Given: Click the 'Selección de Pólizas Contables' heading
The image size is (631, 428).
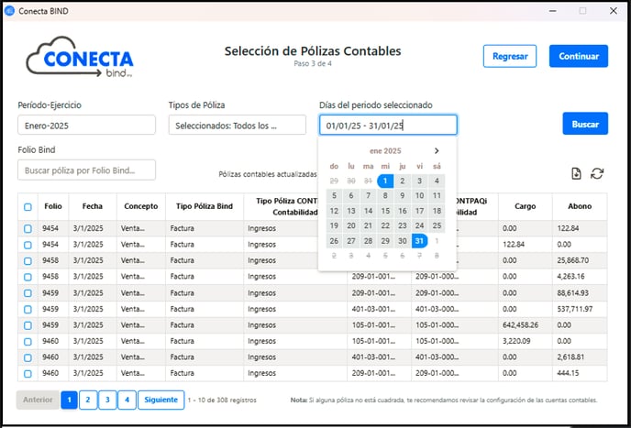Looking at the screenshot, I should pyautogui.click(x=313, y=51).
